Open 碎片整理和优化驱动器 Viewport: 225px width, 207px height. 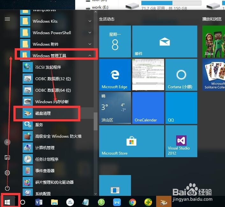57,182
